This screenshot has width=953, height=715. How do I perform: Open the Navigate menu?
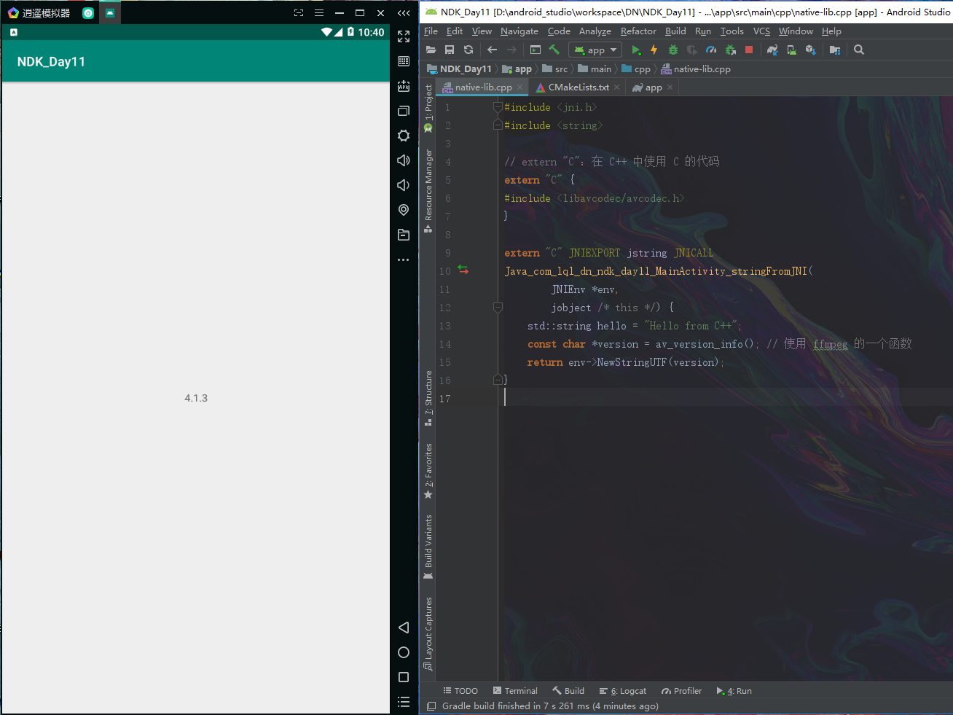tap(519, 31)
